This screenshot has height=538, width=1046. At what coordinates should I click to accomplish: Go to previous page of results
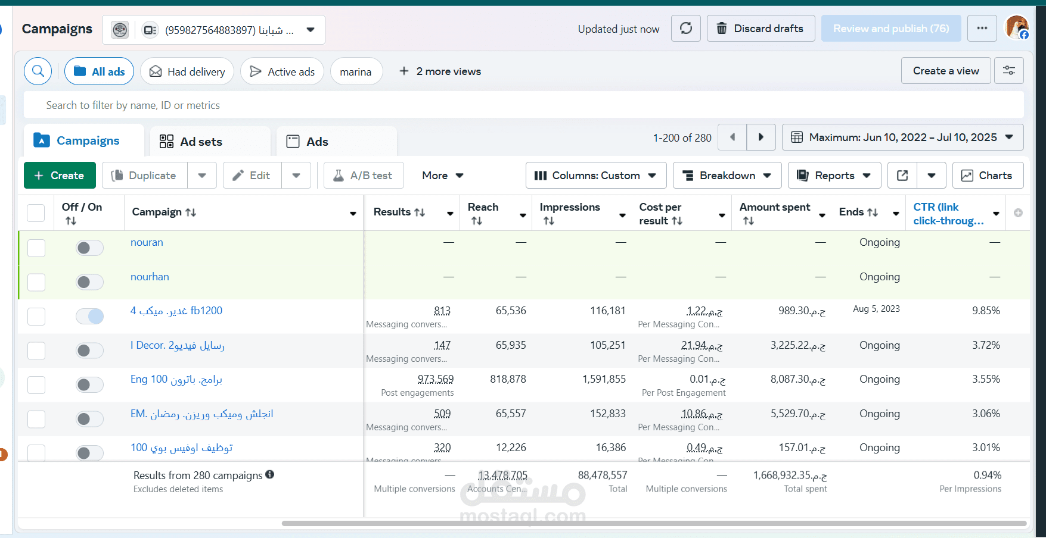click(x=732, y=137)
